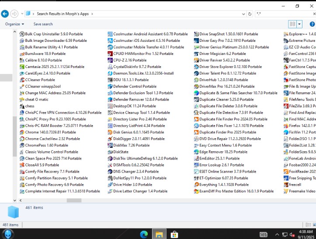Viewport: 316px width, 239px height.
Task: Click the horizontal scrollbar left arrow
Action: pyautogui.click(x=21, y=200)
